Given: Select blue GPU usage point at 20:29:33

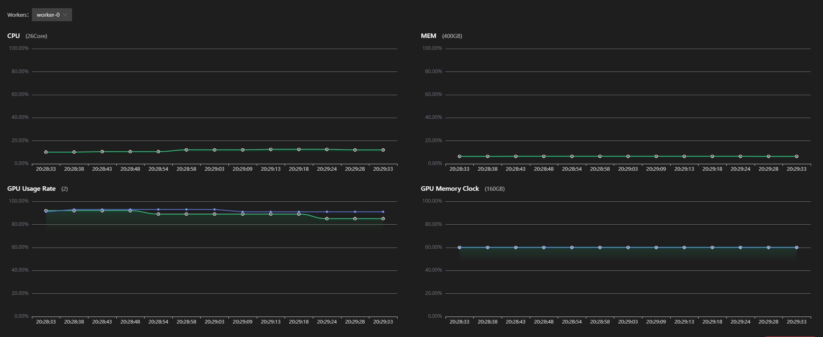Looking at the screenshot, I should pos(383,212).
